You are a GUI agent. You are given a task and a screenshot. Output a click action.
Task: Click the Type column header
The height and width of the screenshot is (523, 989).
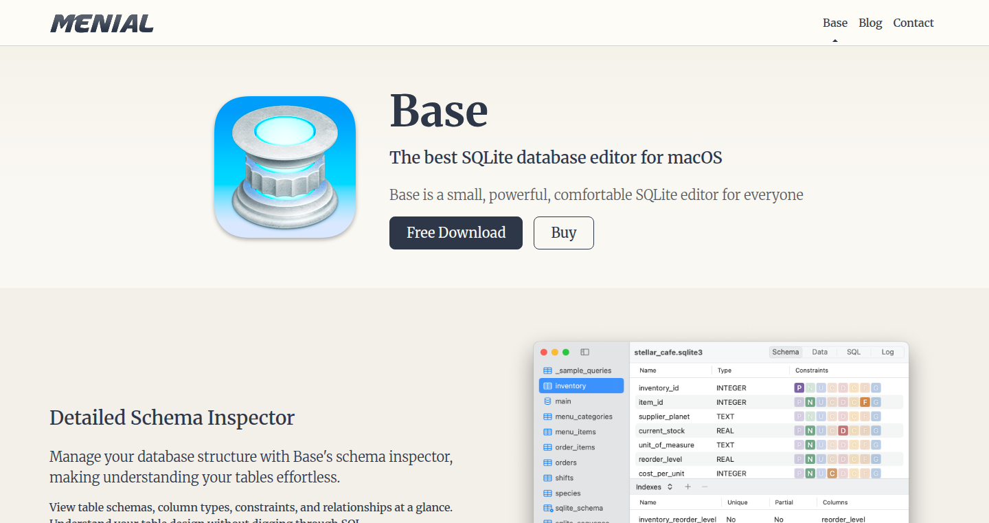point(725,370)
